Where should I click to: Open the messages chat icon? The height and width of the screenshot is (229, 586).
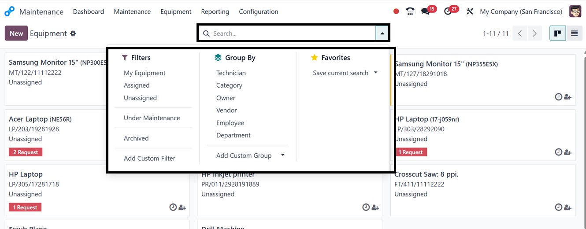click(425, 11)
